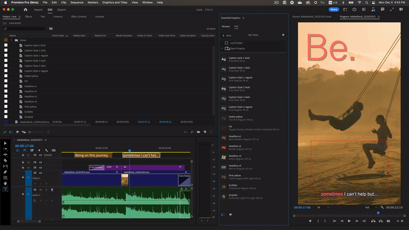Click the Add Marker icon in program monitor
The height and width of the screenshot is (230, 409).
coord(310,221)
